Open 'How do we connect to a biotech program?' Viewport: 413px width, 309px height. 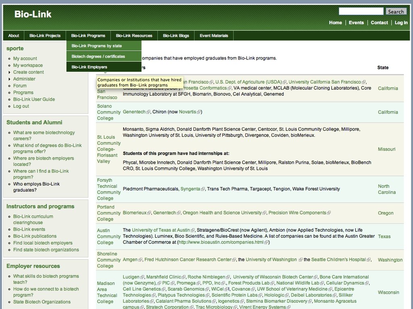46,292
